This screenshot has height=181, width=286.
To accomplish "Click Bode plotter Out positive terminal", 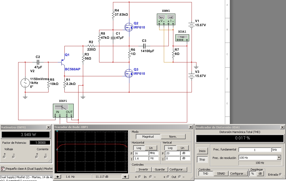I will (x=168, y=177).
